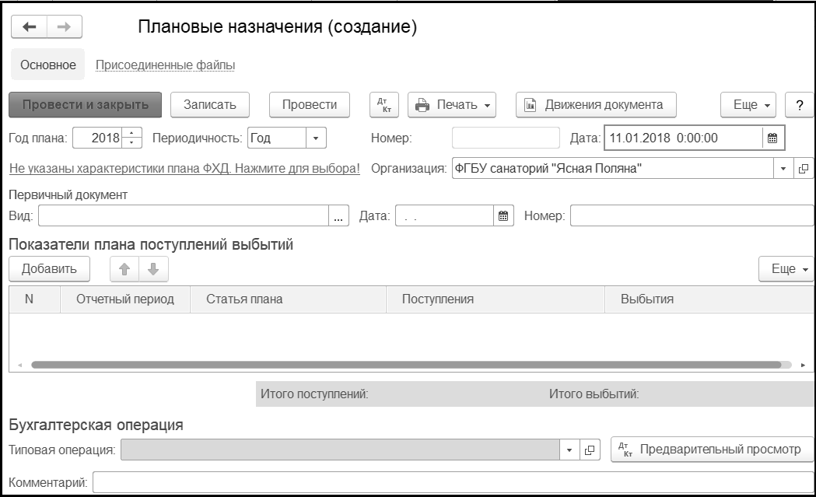The image size is (816, 497).
Task: Move the table row down
Action: pyautogui.click(x=153, y=269)
